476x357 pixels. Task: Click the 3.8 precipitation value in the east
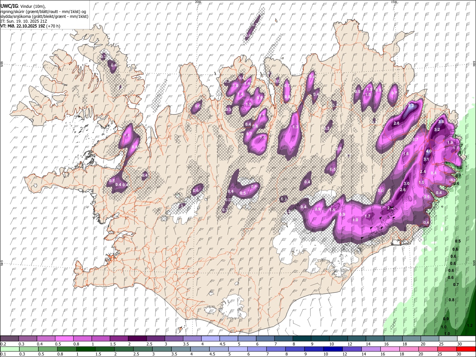pos(441,122)
